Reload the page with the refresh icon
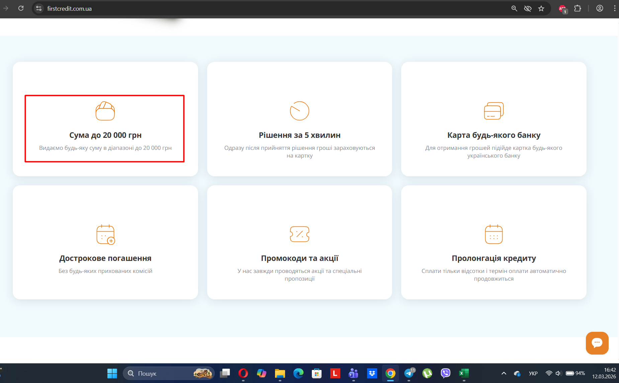This screenshot has height=383, width=619. (21, 8)
